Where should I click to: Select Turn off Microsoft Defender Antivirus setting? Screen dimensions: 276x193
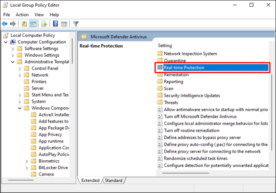point(200,116)
